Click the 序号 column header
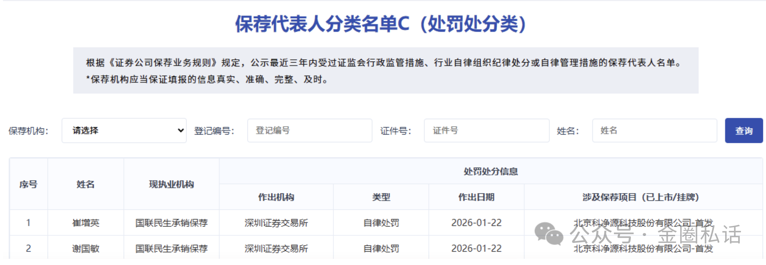This screenshot has height=265, width=766. coord(29,184)
